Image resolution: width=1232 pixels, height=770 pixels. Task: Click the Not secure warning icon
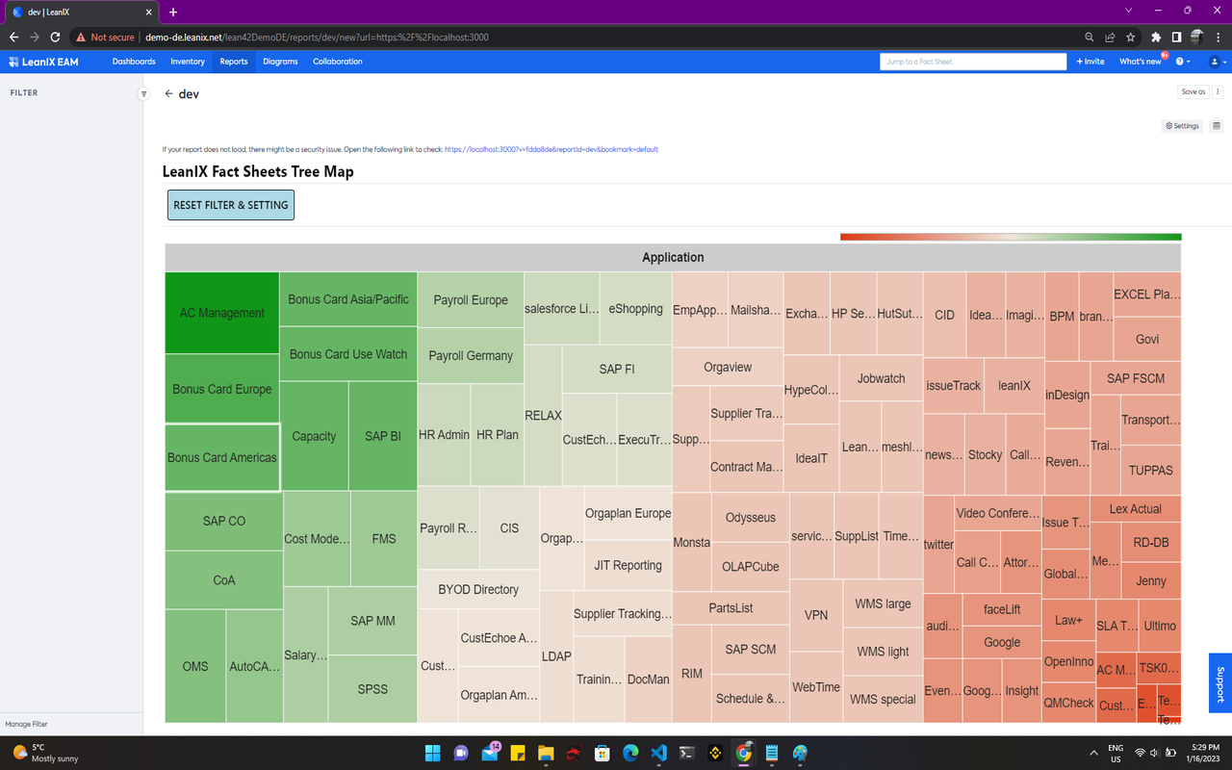click(82, 38)
